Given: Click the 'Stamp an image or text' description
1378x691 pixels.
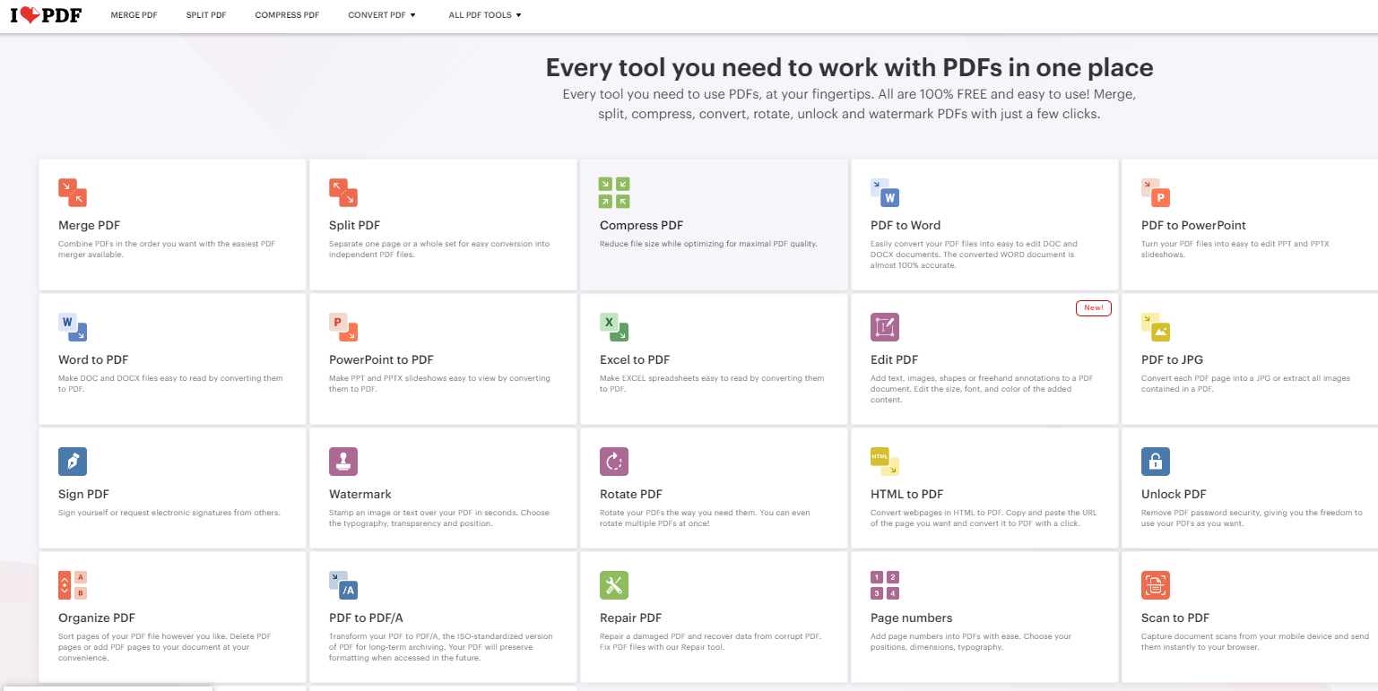Looking at the screenshot, I should (x=439, y=518).
